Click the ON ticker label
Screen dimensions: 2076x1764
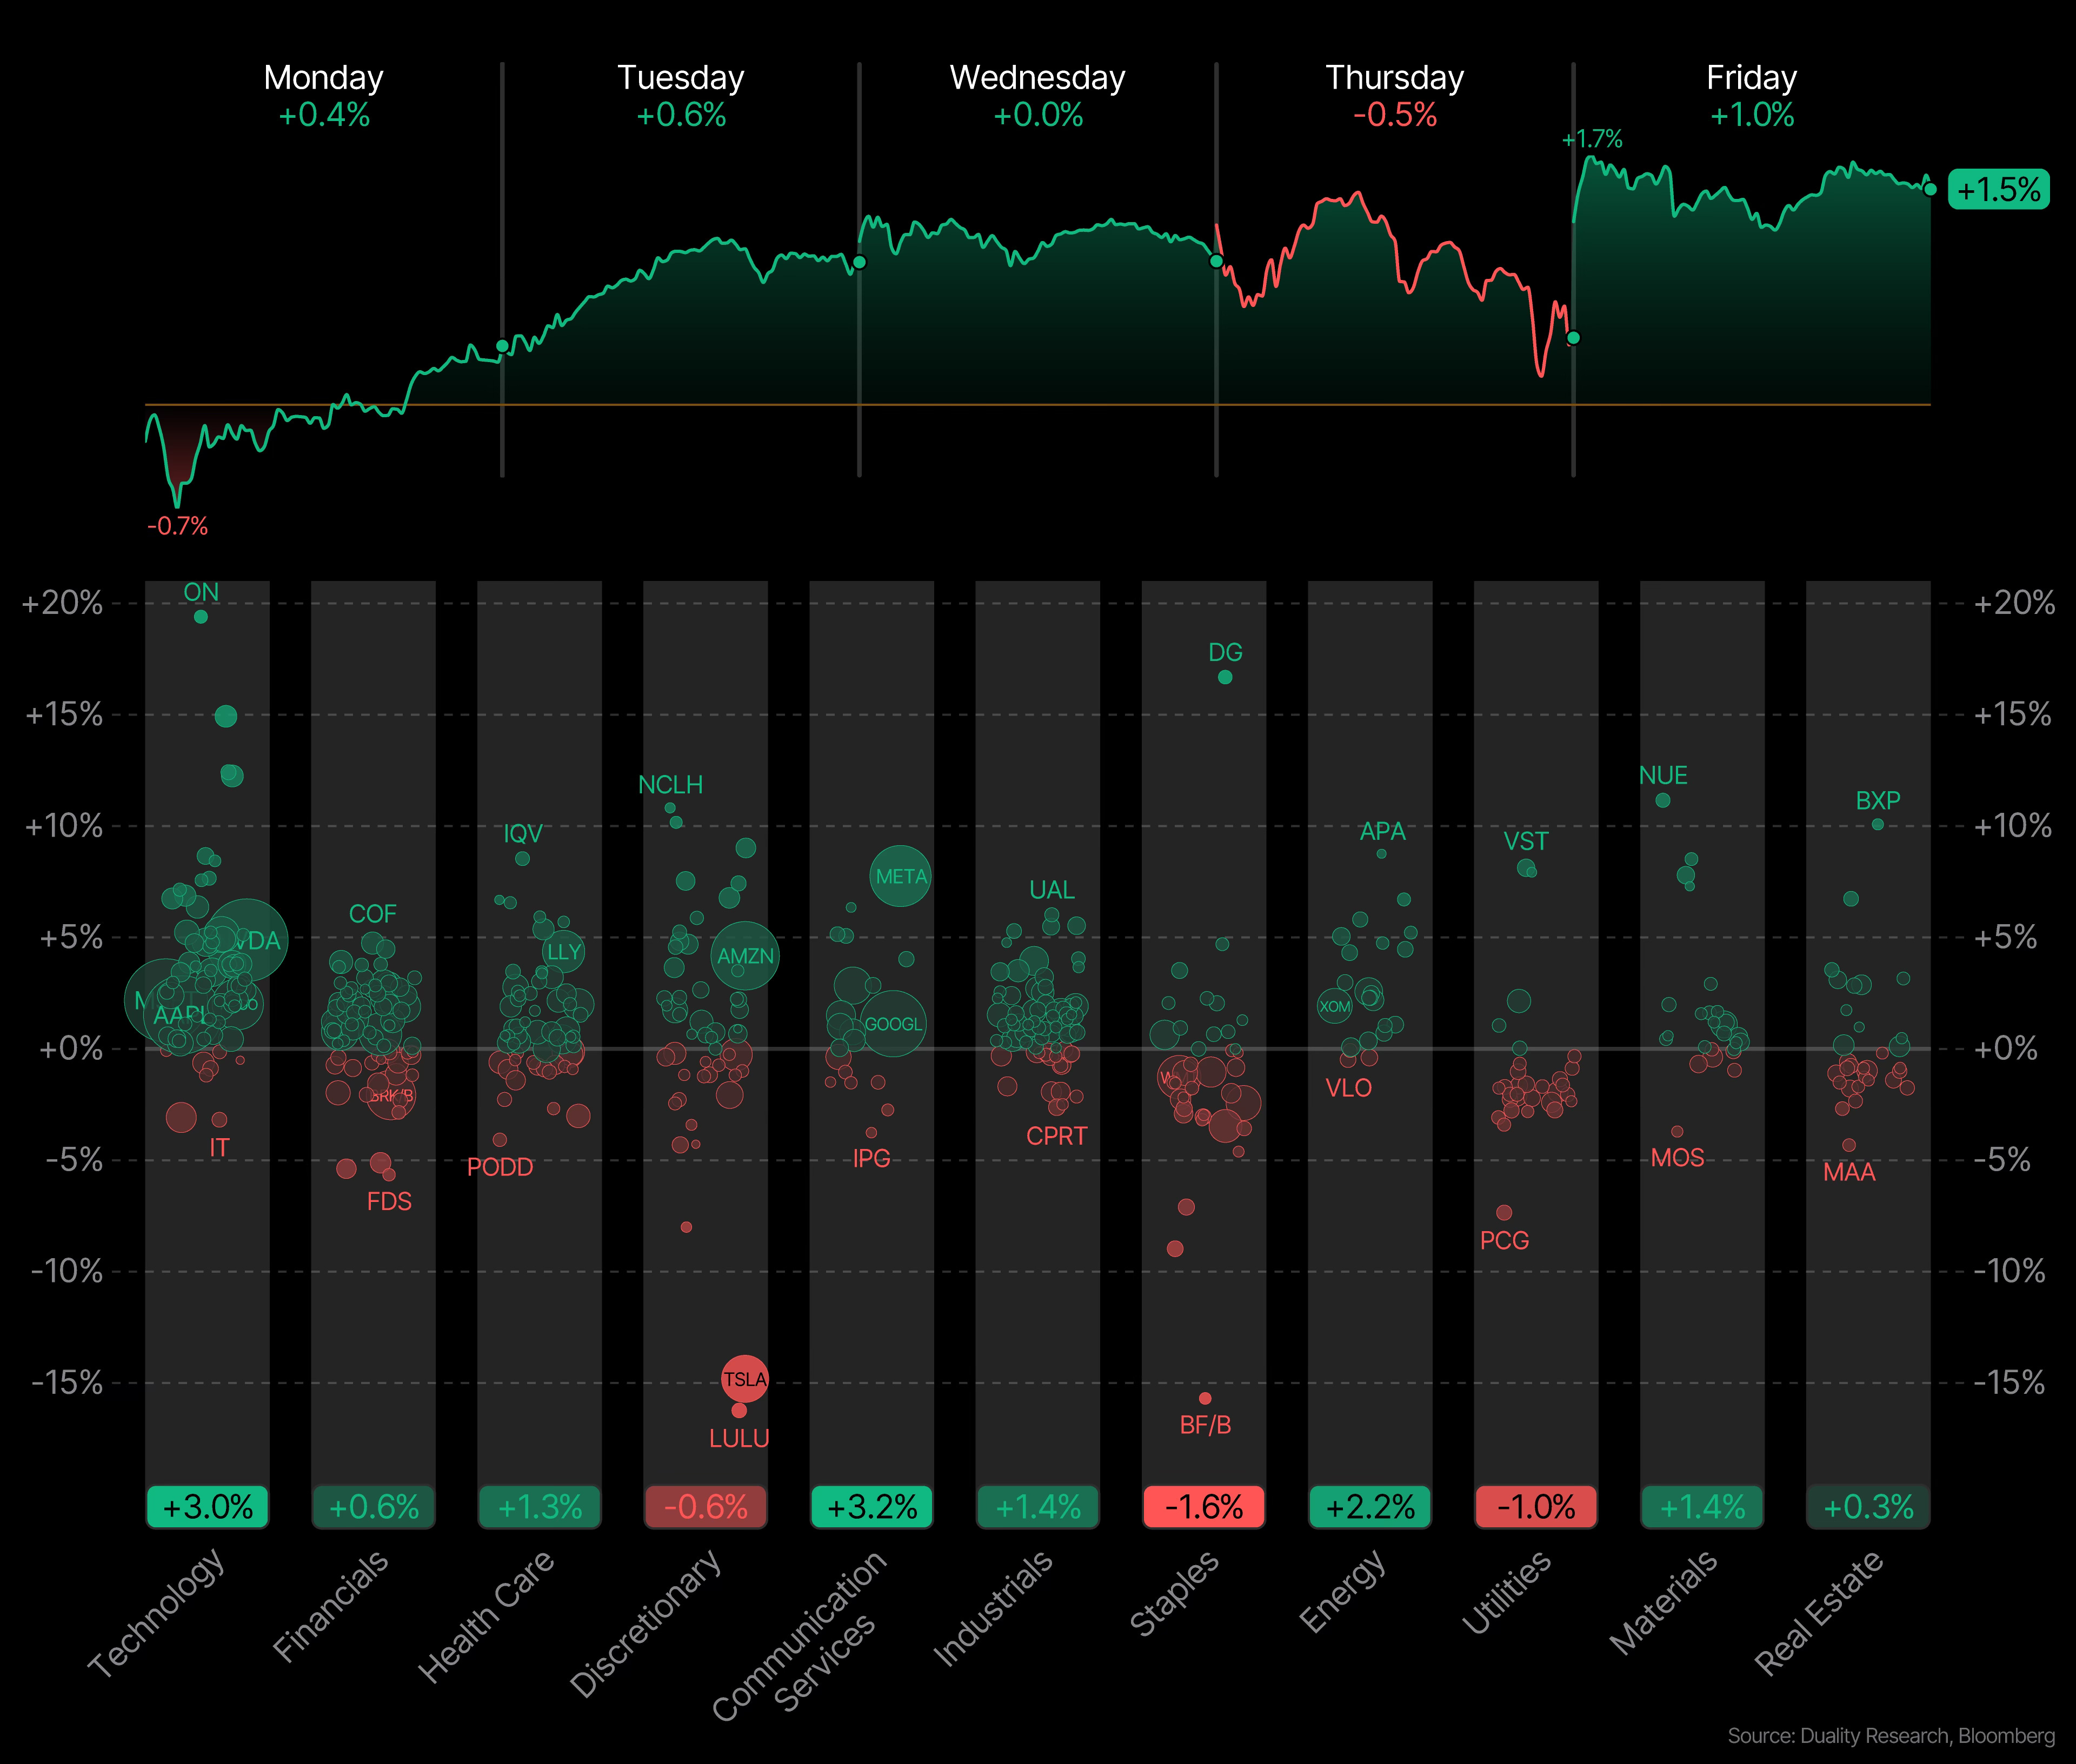point(201,592)
